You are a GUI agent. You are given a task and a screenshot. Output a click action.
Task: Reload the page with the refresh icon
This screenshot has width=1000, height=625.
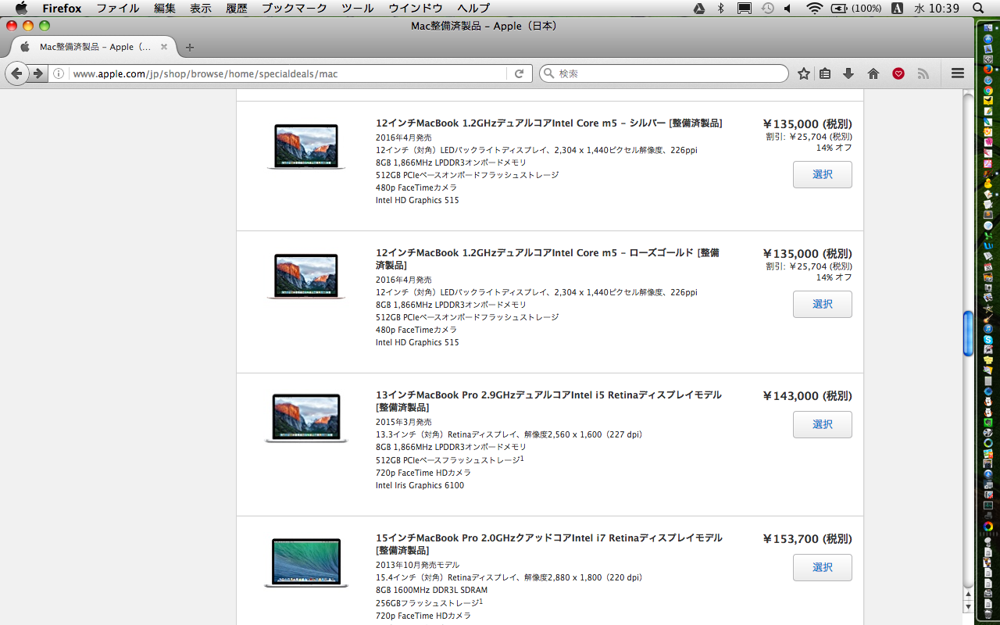coord(519,73)
